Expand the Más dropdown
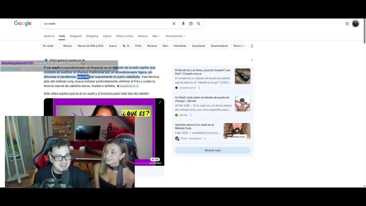Screen dimensions: 366x206 tap(156, 36)
